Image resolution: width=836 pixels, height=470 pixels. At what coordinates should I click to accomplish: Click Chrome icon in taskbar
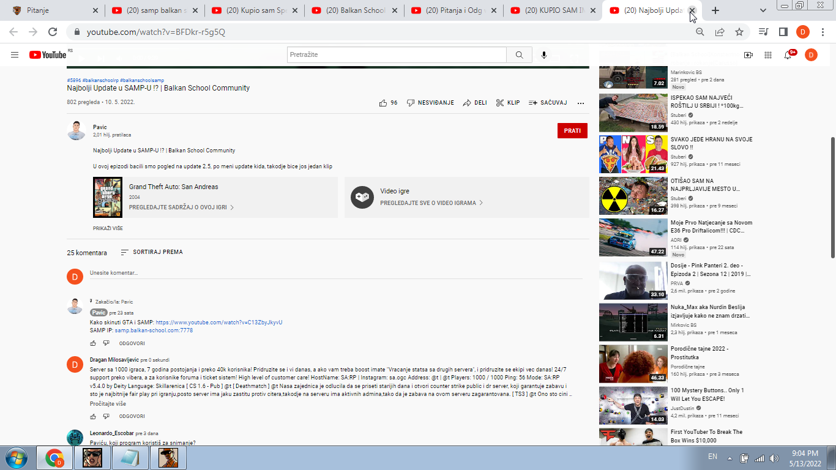coord(54,458)
